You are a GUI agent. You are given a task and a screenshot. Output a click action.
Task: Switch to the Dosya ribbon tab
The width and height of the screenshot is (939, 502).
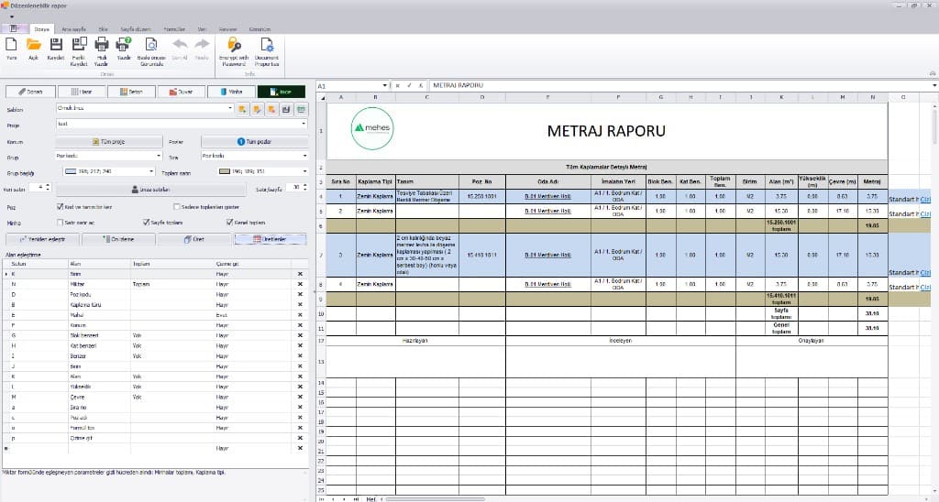42,28
